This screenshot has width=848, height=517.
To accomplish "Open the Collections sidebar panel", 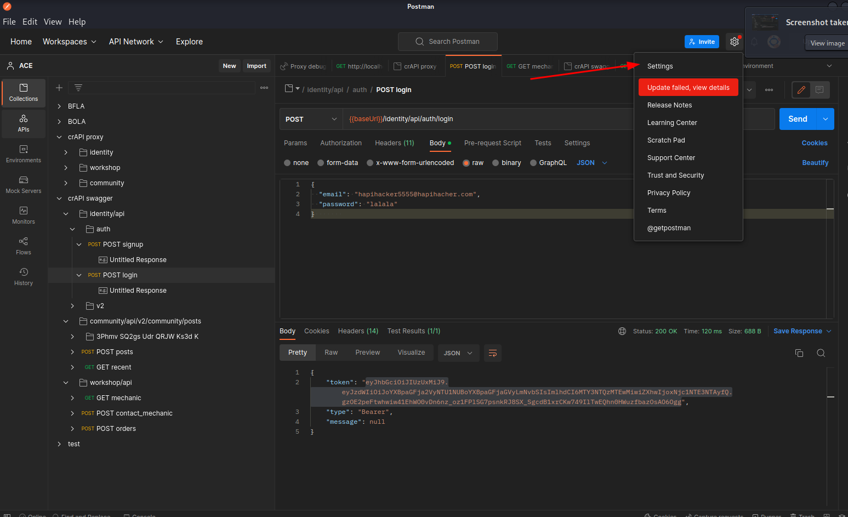I will (x=24, y=92).
